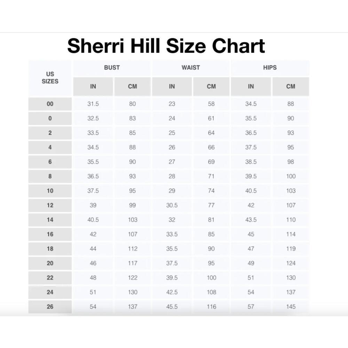Select the size 8 row label

50,176
